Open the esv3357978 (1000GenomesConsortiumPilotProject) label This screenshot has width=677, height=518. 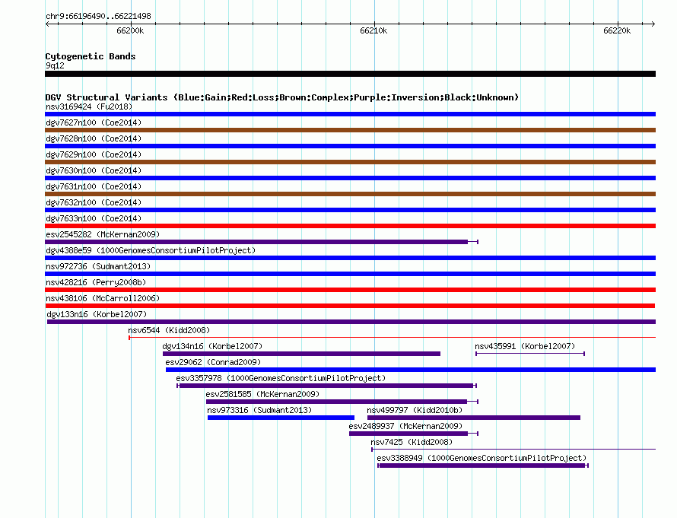click(x=281, y=378)
